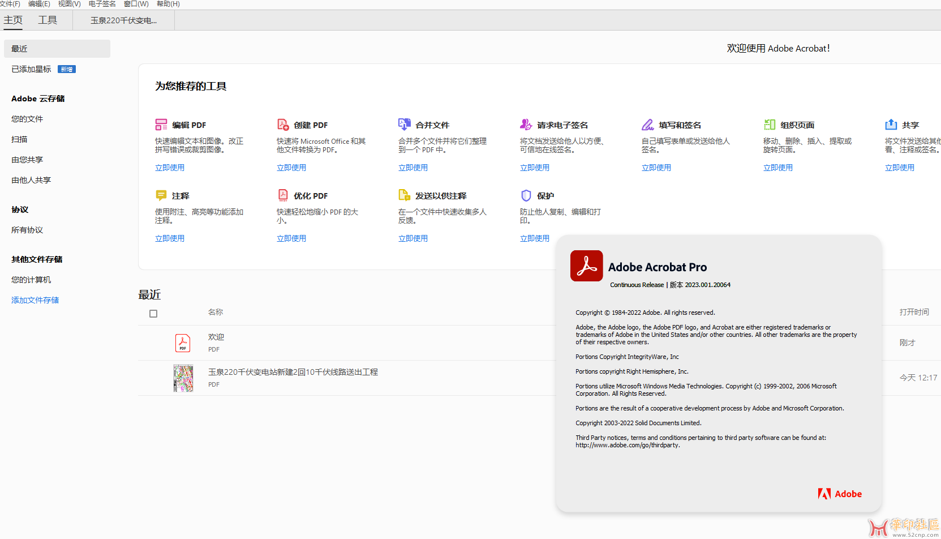Screen dimensions: 941x539
Task: Open 由您共享 in the sidebar
Action: 27,160
